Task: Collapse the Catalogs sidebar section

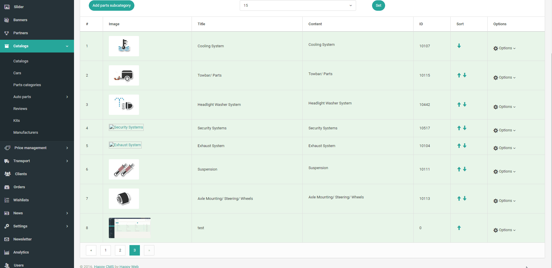Action: [x=37, y=46]
